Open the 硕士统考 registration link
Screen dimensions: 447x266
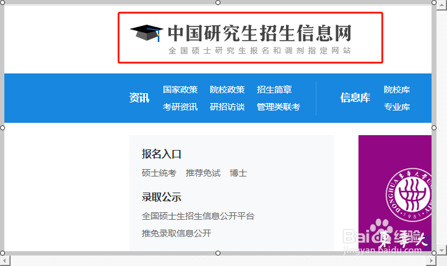pyautogui.click(x=159, y=173)
